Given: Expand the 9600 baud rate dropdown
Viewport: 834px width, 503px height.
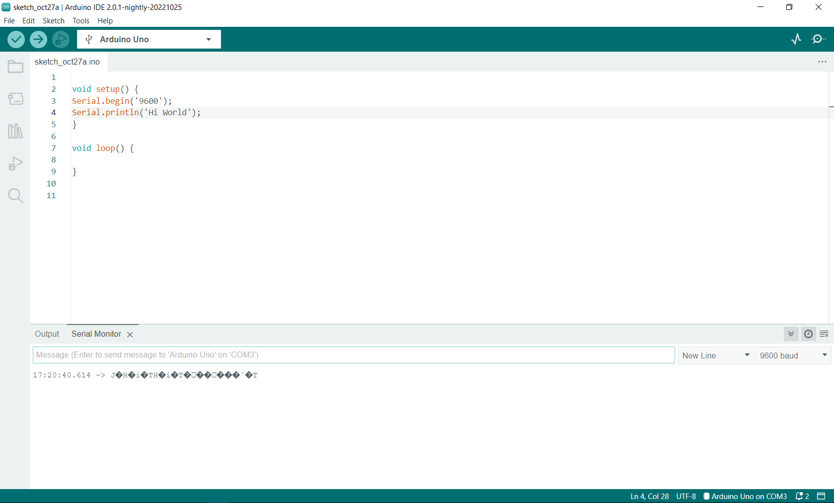Looking at the screenshot, I should point(793,356).
